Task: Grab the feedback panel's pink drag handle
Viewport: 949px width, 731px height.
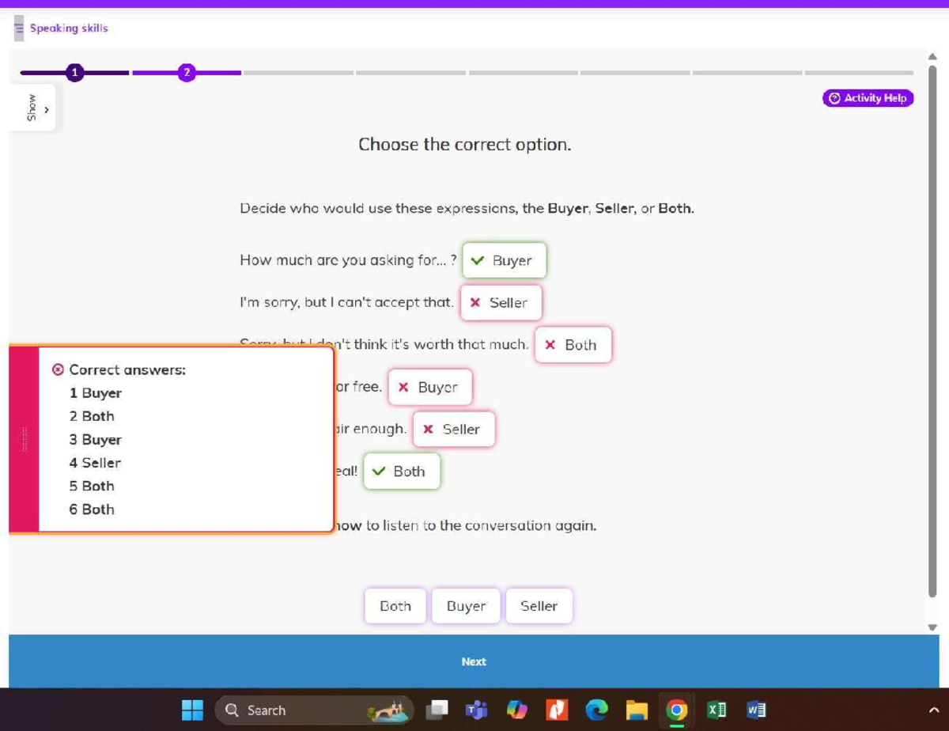Action: pos(24,439)
